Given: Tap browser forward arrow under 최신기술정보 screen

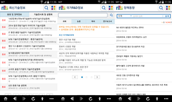Looking at the screenshot, I should [x=24, y=99].
